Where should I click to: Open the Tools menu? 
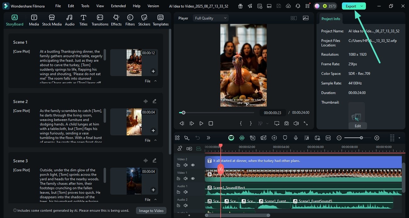(x=85, y=6)
